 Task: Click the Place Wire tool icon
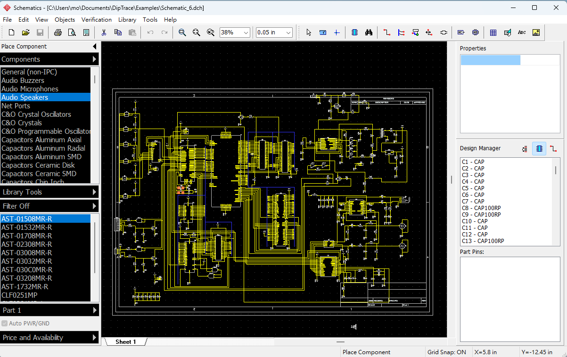(386, 32)
